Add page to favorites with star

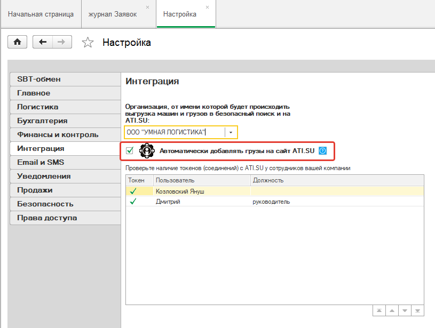(88, 43)
